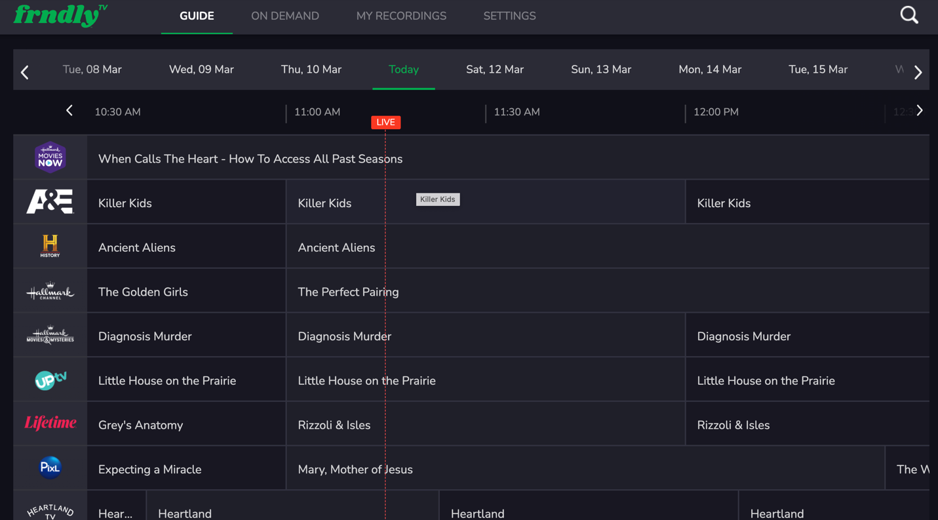Select the 11:00 AM Rizzoli & Isles episode

(x=486, y=425)
